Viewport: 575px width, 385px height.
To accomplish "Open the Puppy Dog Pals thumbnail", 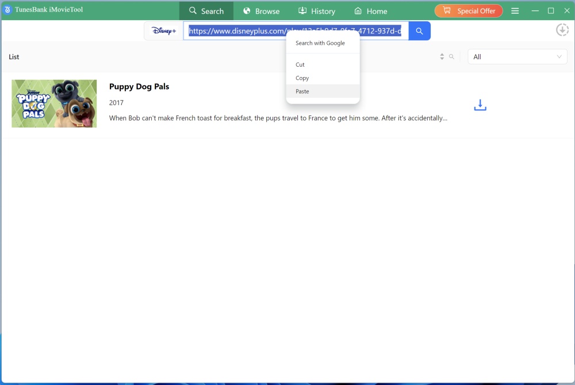I will 54,103.
